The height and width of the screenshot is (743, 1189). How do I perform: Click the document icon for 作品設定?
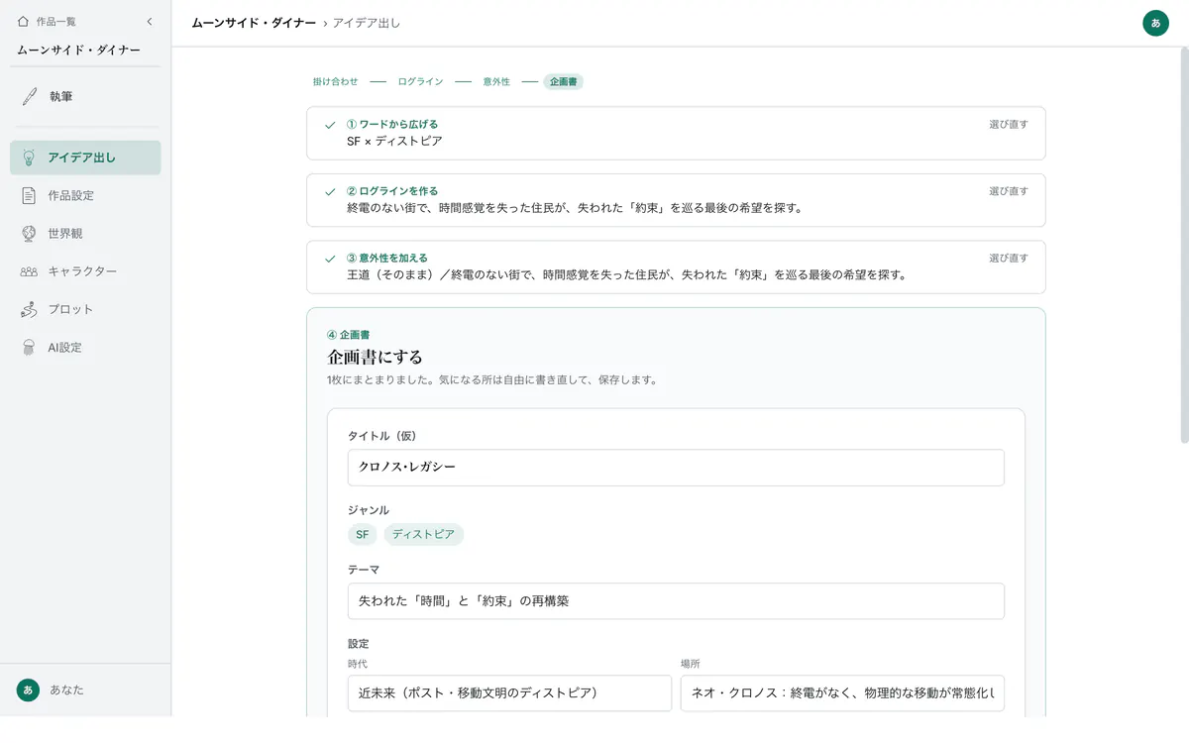30,195
